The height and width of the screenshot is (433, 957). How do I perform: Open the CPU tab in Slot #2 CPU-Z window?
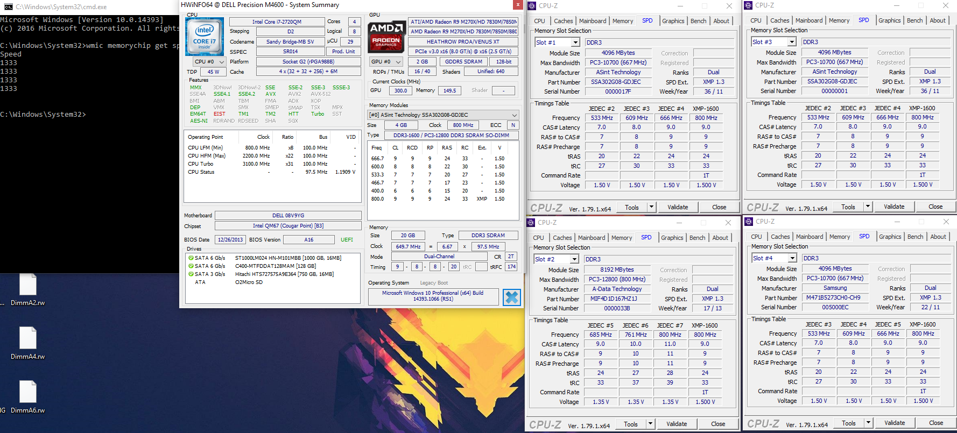[x=538, y=238]
